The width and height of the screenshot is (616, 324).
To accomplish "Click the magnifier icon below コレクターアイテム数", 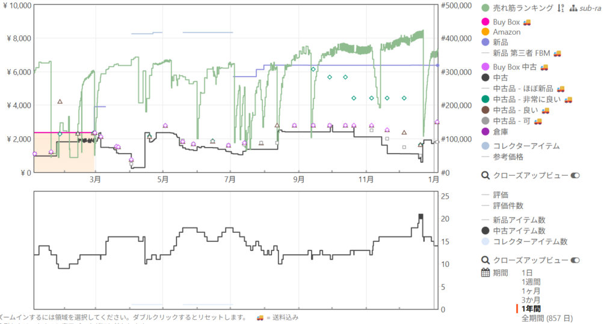I will click(486, 260).
